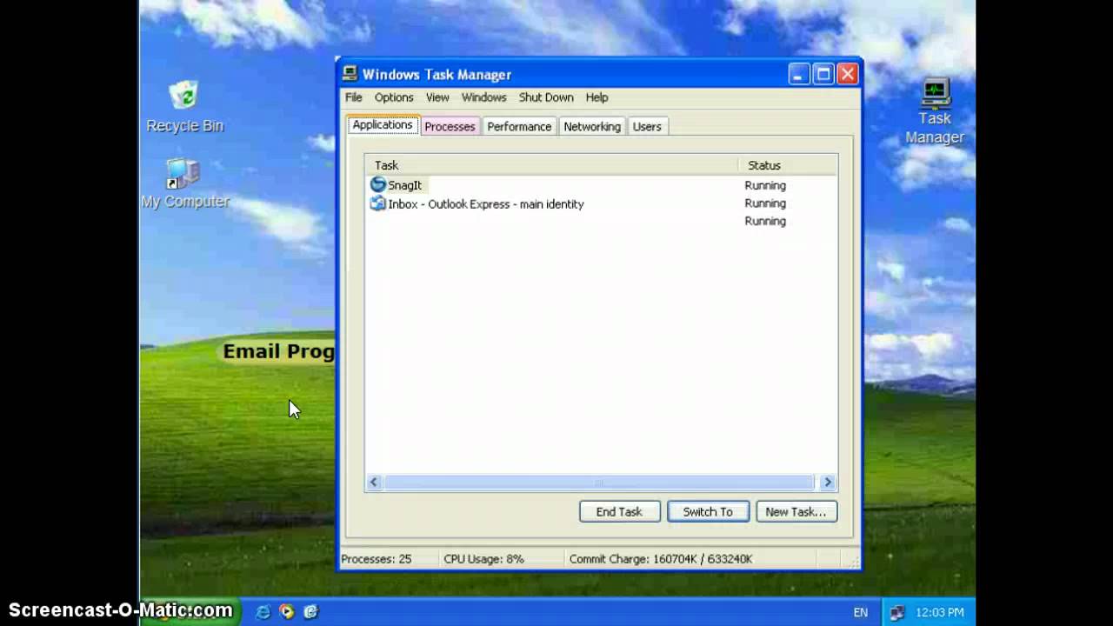Click the CPU Usage: 8% status text
Image resolution: width=1113 pixels, height=626 pixels.
pyautogui.click(x=483, y=559)
